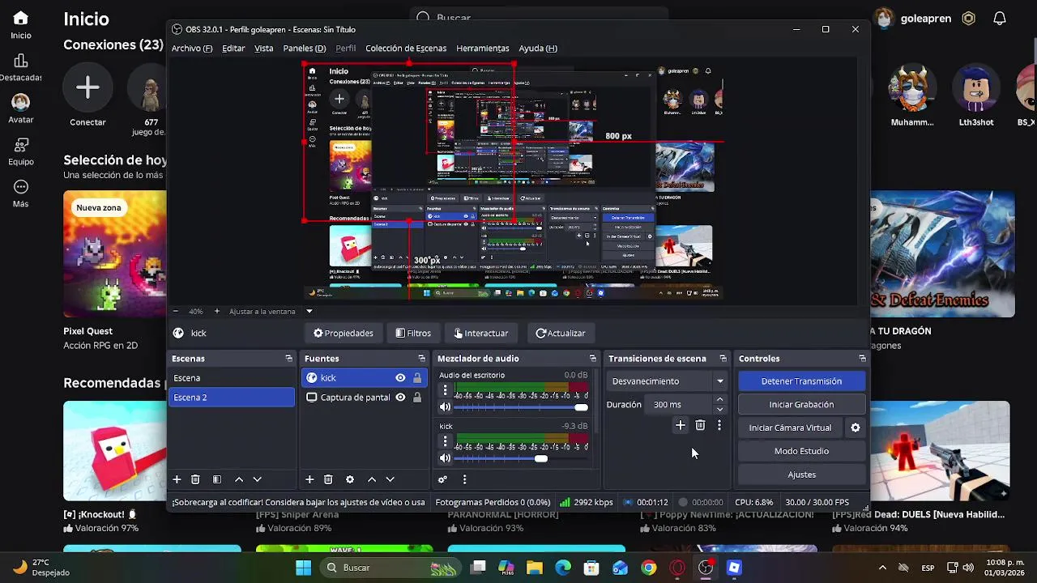This screenshot has width=1037, height=583.
Task: Move scene down arrow in Escenas
Action: coord(257,479)
